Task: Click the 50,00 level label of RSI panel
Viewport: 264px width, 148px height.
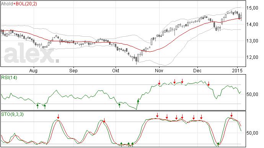Action: (252, 94)
